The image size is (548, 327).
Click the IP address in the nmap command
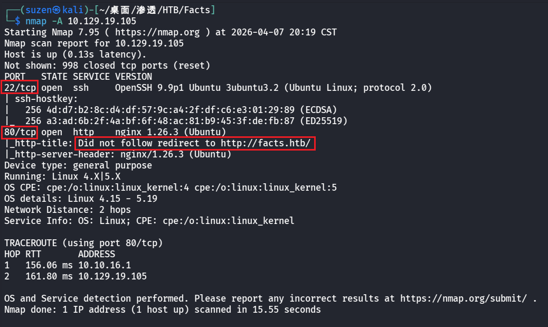coord(102,21)
